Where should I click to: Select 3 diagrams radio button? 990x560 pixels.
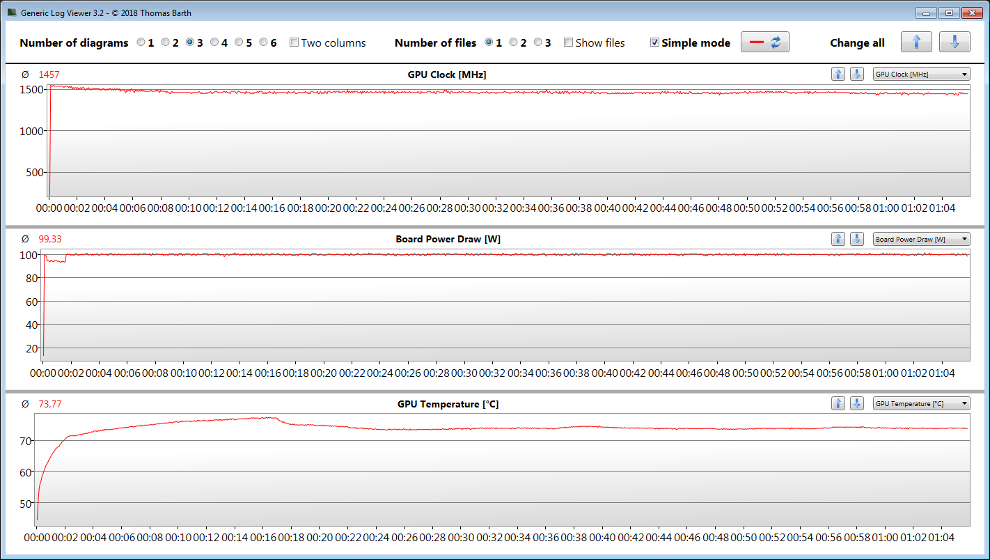point(190,42)
